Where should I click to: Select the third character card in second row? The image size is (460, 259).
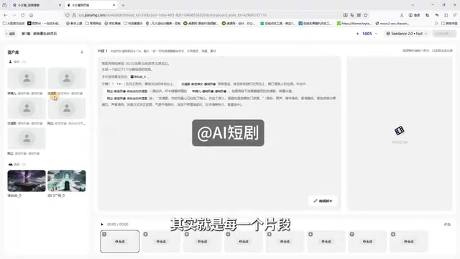pyautogui.click(x=27, y=109)
